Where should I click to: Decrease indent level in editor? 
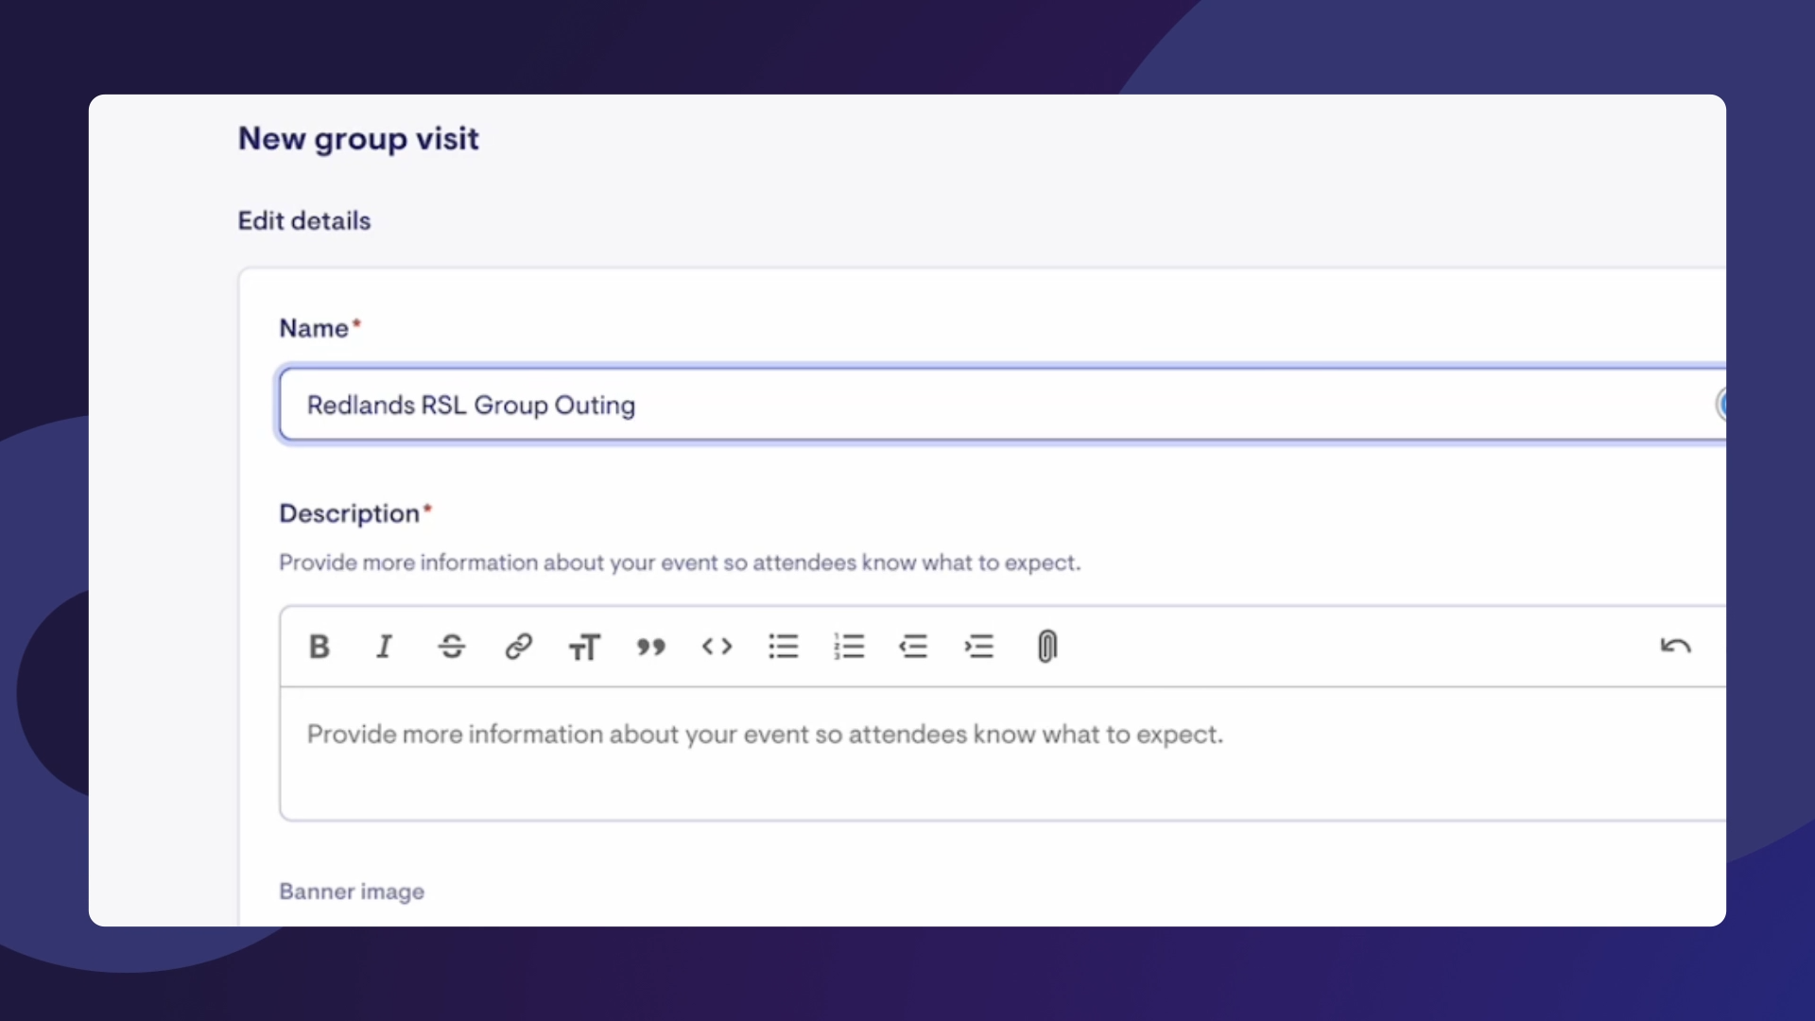click(913, 647)
